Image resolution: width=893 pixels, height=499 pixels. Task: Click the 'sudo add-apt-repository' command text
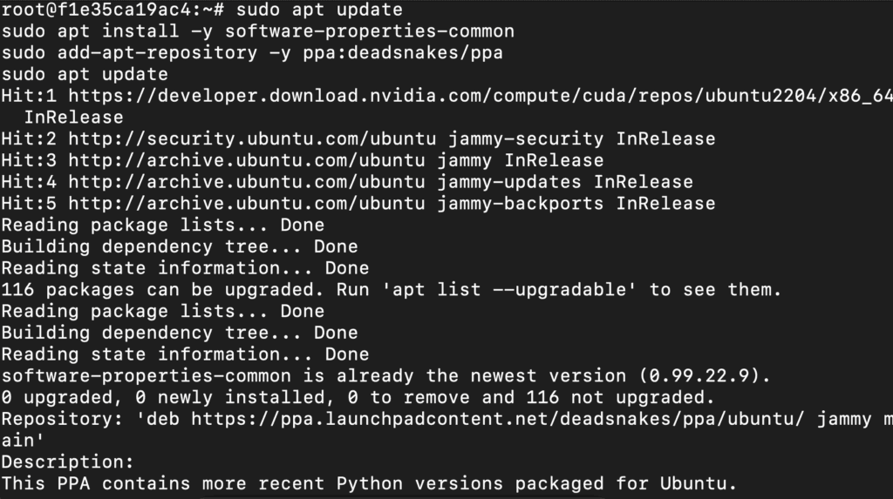(140, 53)
